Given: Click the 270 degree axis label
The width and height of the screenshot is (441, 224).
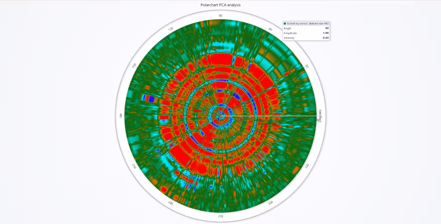Looking at the screenshot, I should [x=220, y=216].
